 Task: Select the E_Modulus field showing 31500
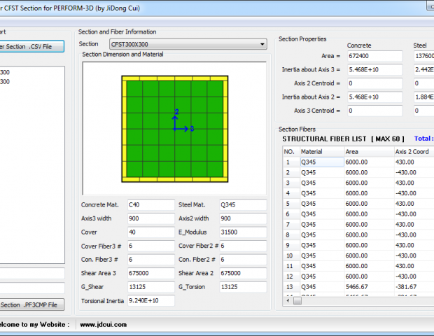pyautogui.click(x=242, y=232)
